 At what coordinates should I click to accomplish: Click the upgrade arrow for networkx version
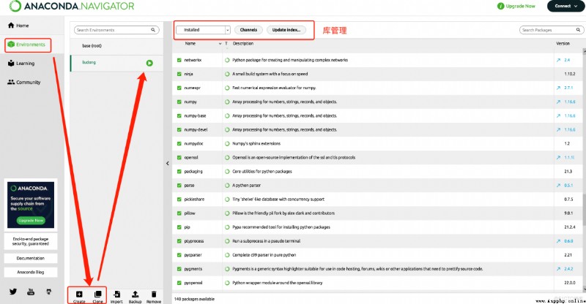pyautogui.click(x=558, y=60)
